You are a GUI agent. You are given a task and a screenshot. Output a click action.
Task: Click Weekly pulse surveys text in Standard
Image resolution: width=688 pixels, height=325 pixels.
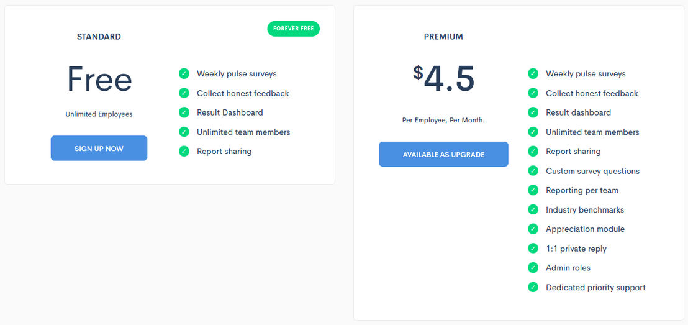(237, 74)
